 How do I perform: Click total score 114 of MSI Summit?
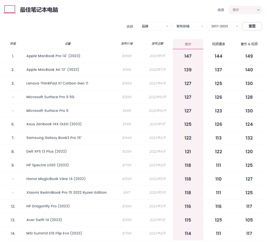pos(188,233)
